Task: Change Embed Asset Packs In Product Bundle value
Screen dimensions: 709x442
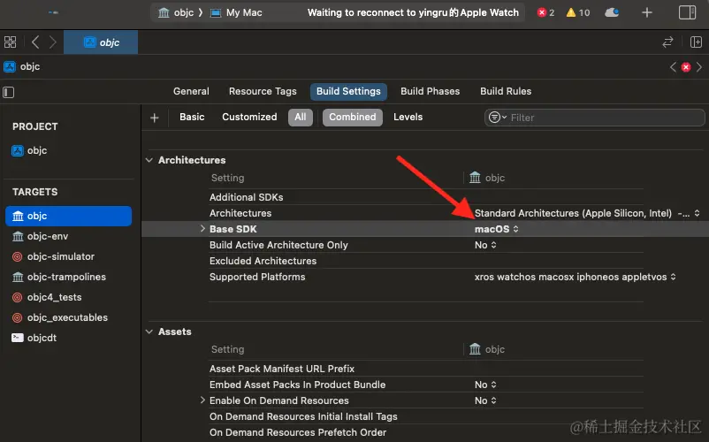Action: pos(485,385)
